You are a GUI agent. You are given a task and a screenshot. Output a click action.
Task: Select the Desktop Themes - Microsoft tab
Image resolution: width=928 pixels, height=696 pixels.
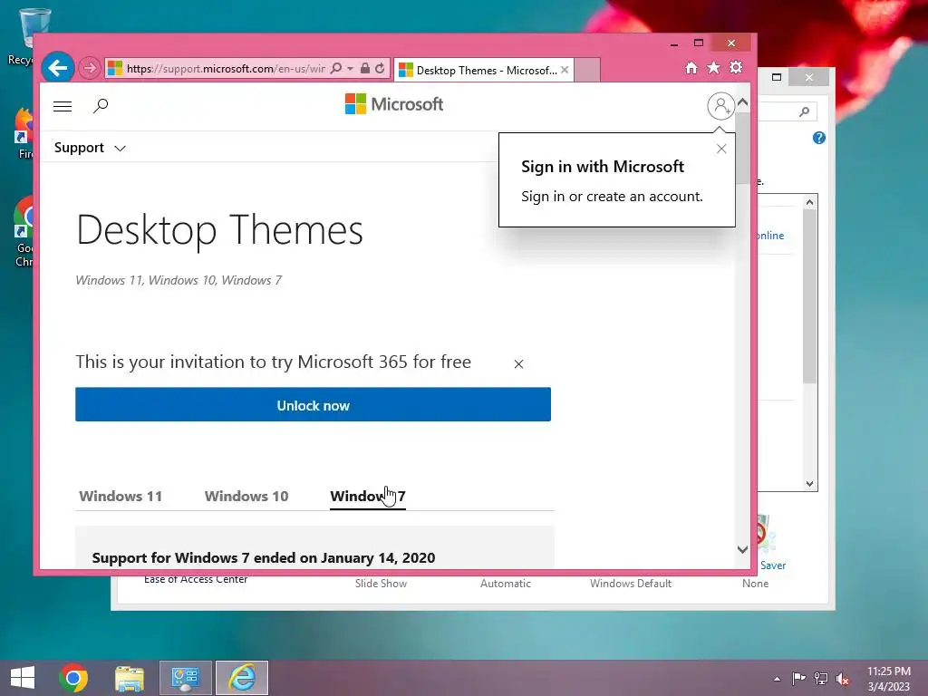click(x=483, y=70)
